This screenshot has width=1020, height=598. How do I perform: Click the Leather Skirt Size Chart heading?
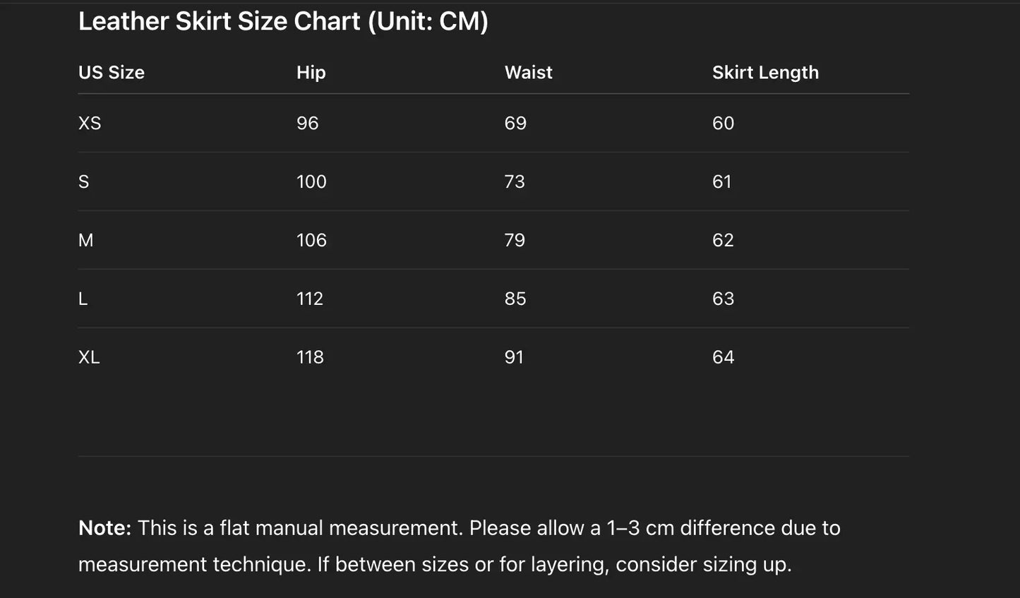coord(283,21)
